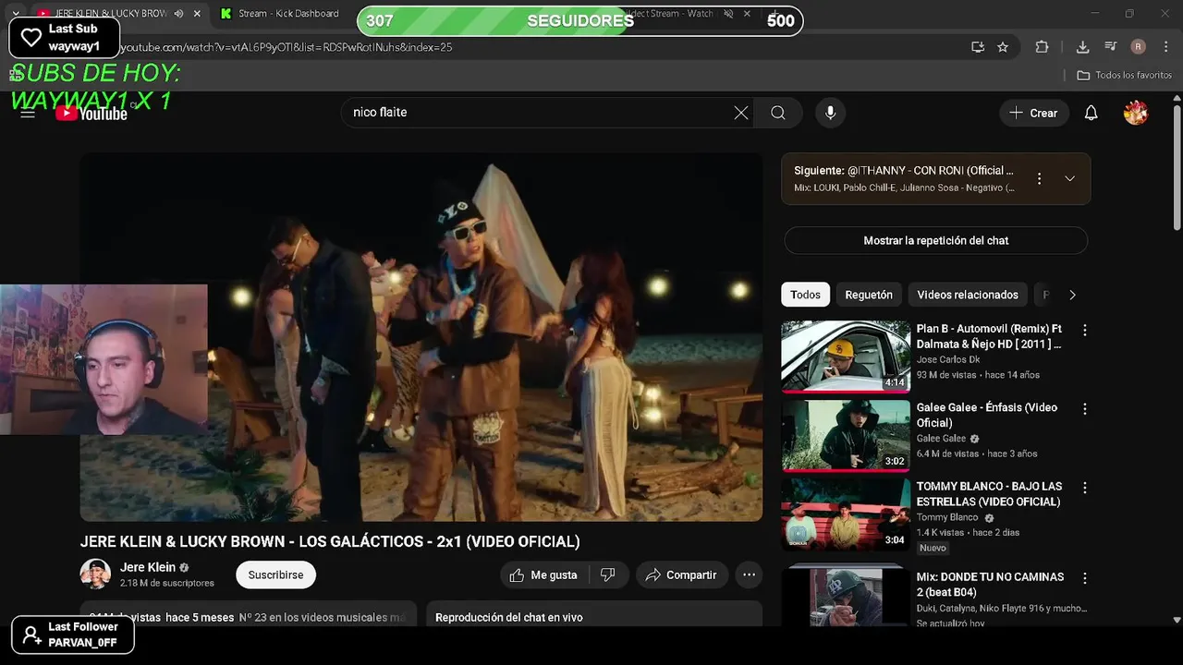1183x665 pixels.
Task: Clear the search box with the X icon
Action: pos(741,113)
